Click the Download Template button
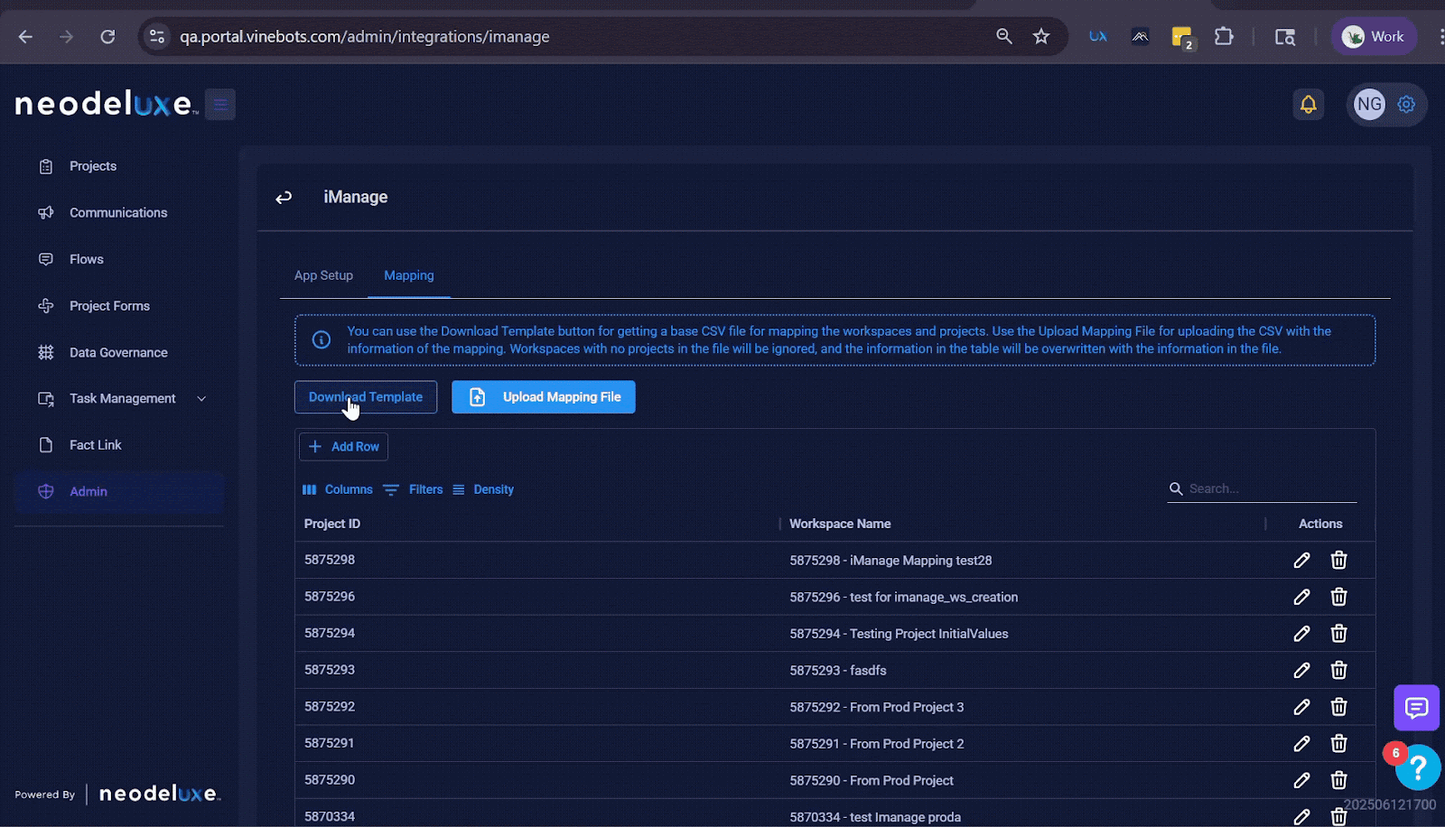The image size is (1445, 827). coord(366,397)
